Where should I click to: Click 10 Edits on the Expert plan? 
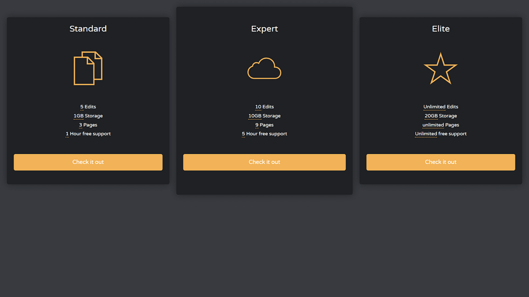[x=264, y=107]
